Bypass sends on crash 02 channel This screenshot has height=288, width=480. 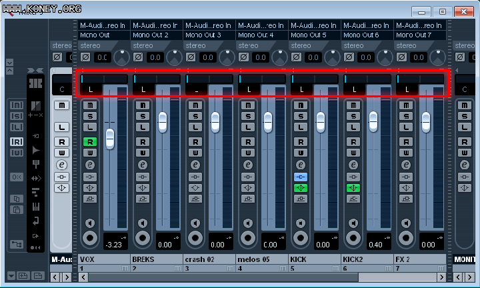pyautogui.click(x=195, y=199)
